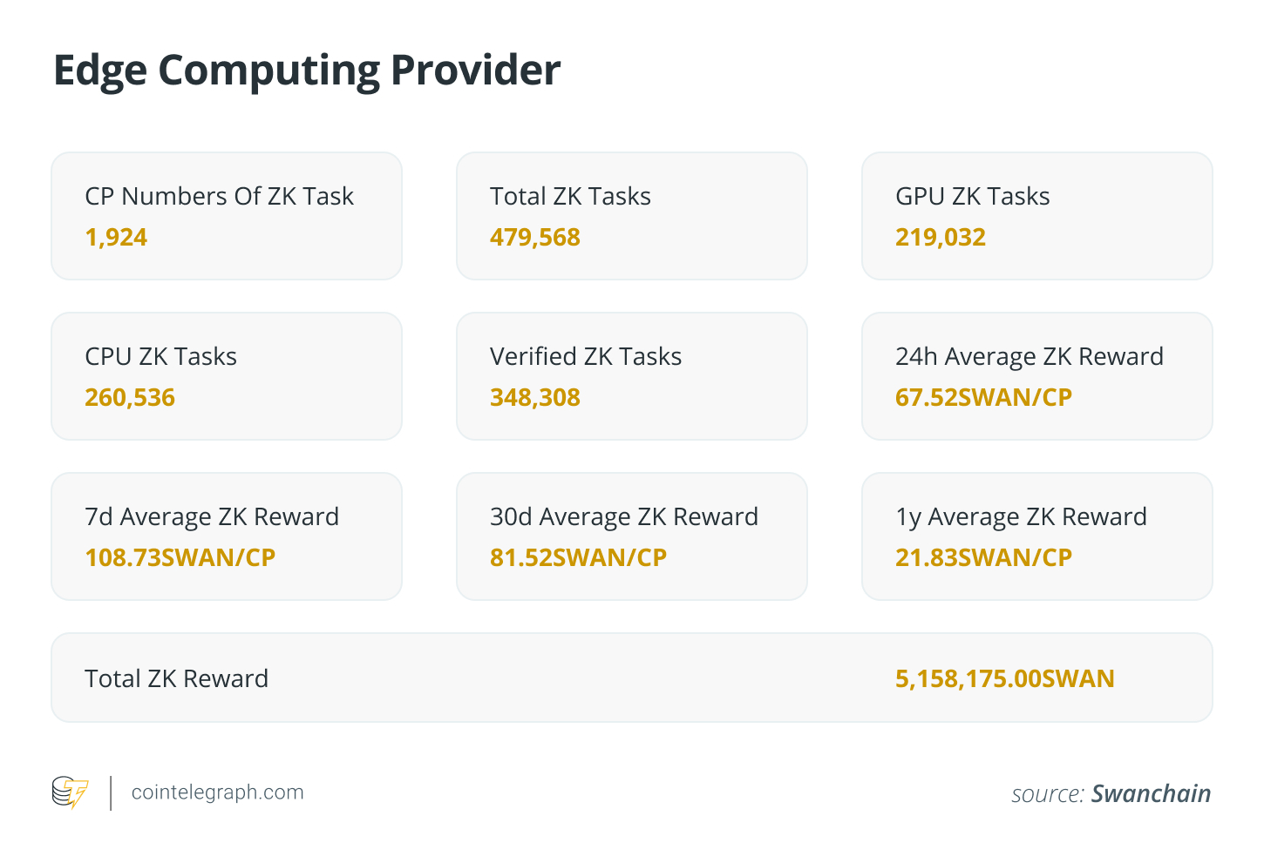Select the Verified ZK Tasks card

(x=632, y=376)
